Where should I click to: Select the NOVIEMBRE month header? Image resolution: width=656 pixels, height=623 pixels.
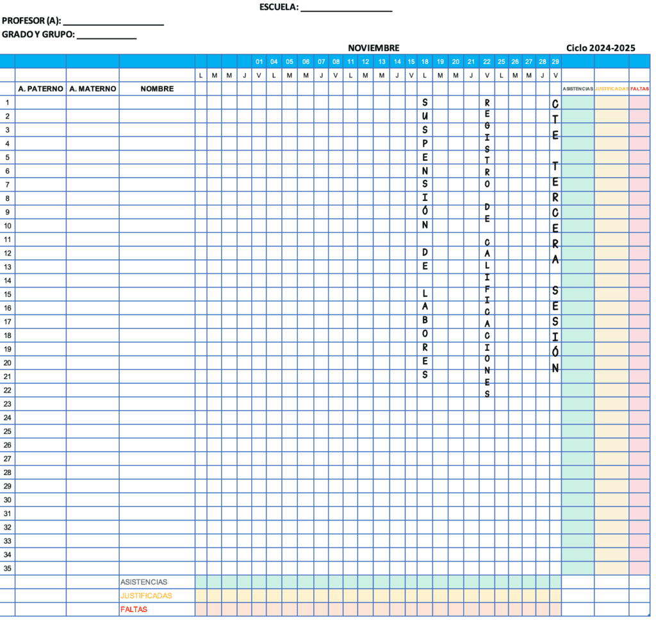pyautogui.click(x=373, y=47)
